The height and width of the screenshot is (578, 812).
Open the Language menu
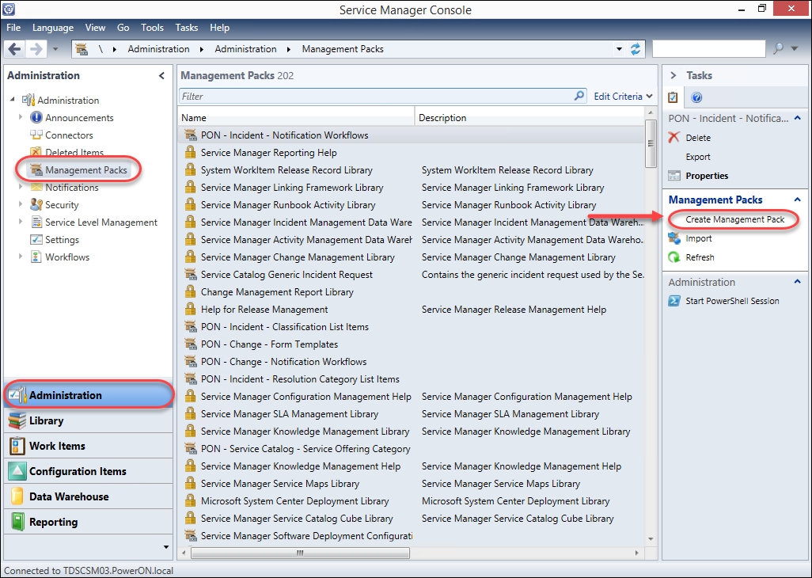(53, 28)
